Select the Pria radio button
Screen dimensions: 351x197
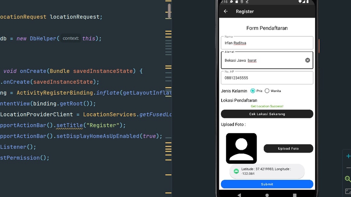(253, 91)
